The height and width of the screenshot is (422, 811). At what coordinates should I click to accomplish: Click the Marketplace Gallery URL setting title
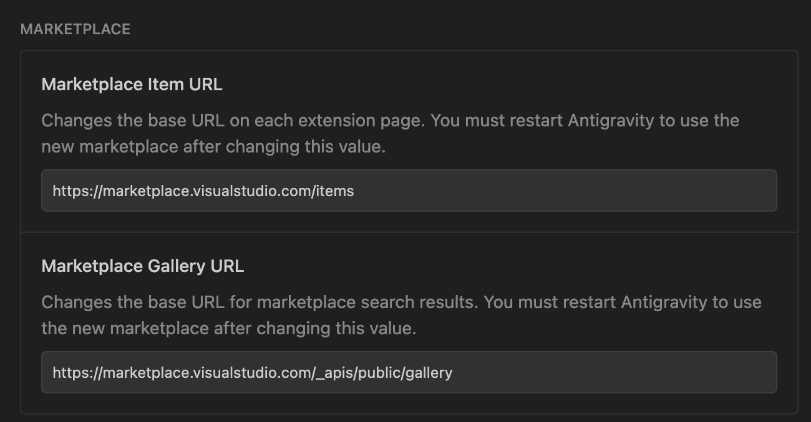[x=143, y=266]
